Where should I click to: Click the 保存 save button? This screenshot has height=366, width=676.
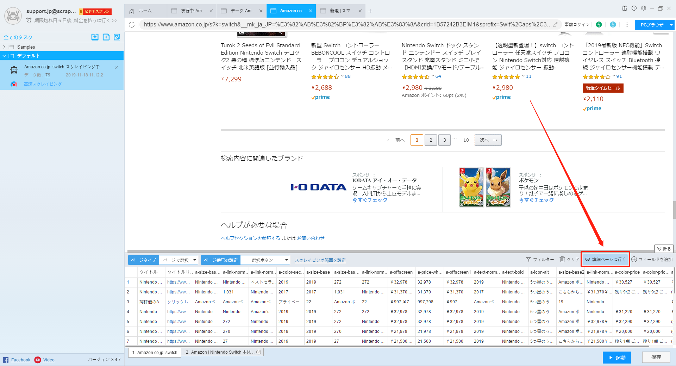(x=656, y=357)
